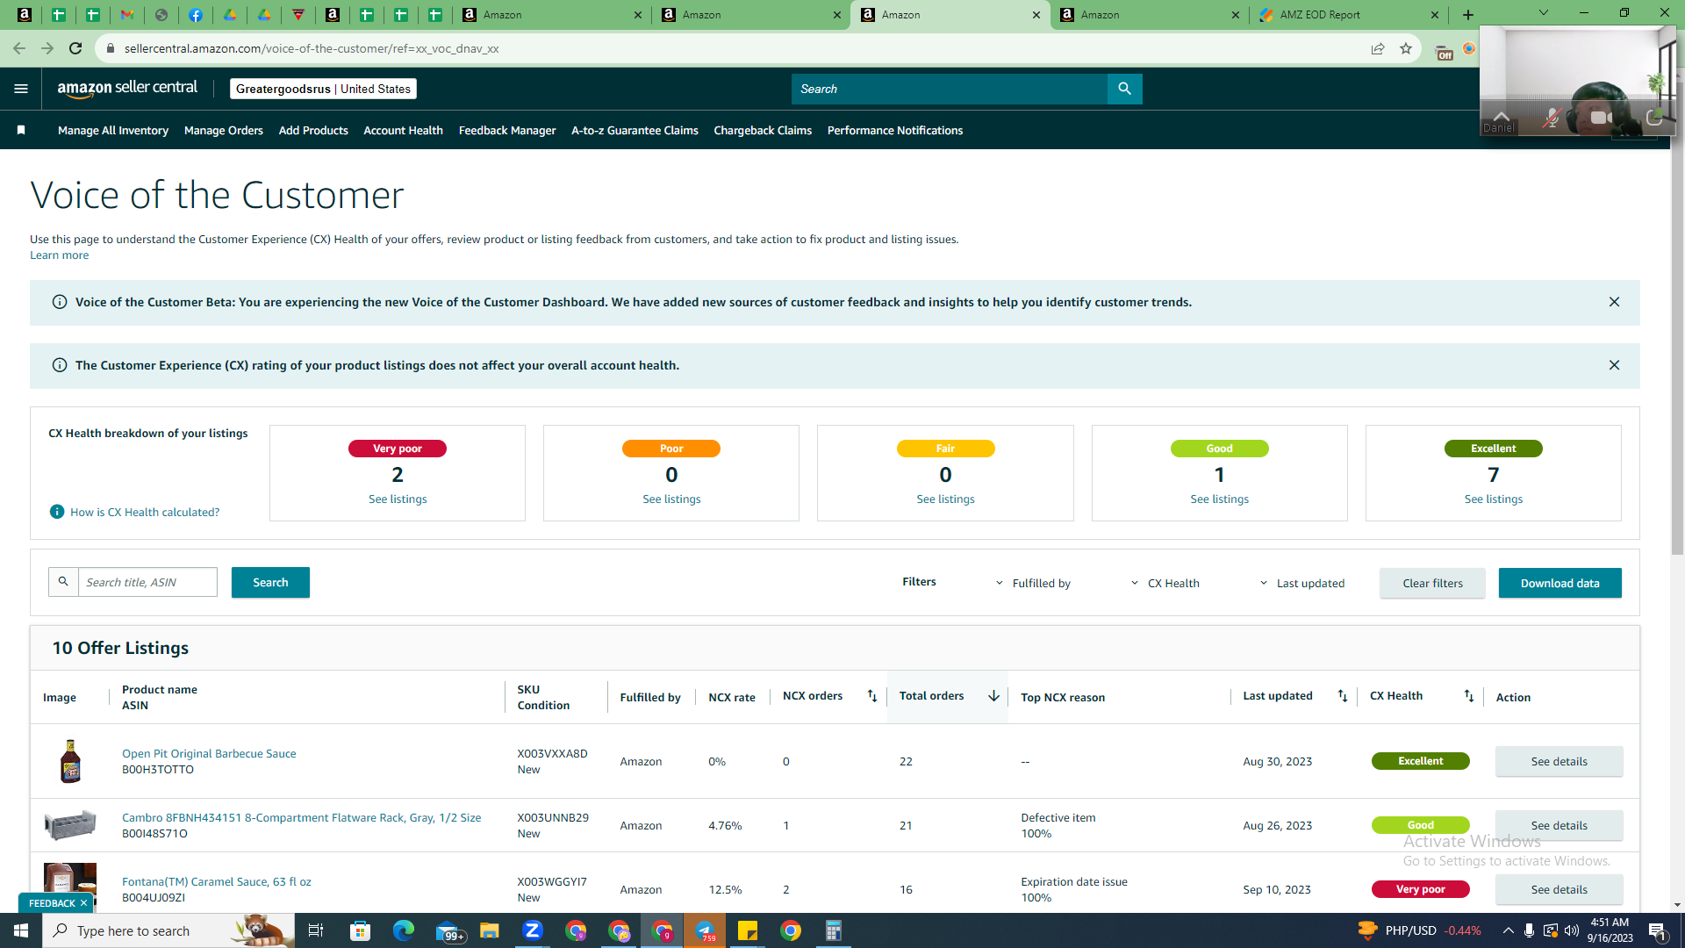
Task: Click the bookmark icon beside Manage All Inventory
Action: (x=21, y=130)
